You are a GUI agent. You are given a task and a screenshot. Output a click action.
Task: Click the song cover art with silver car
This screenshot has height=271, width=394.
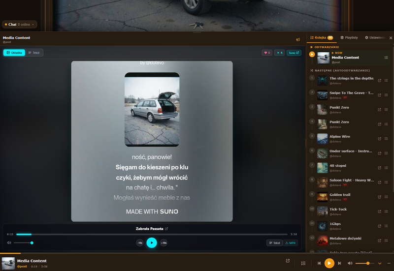coord(152,110)
